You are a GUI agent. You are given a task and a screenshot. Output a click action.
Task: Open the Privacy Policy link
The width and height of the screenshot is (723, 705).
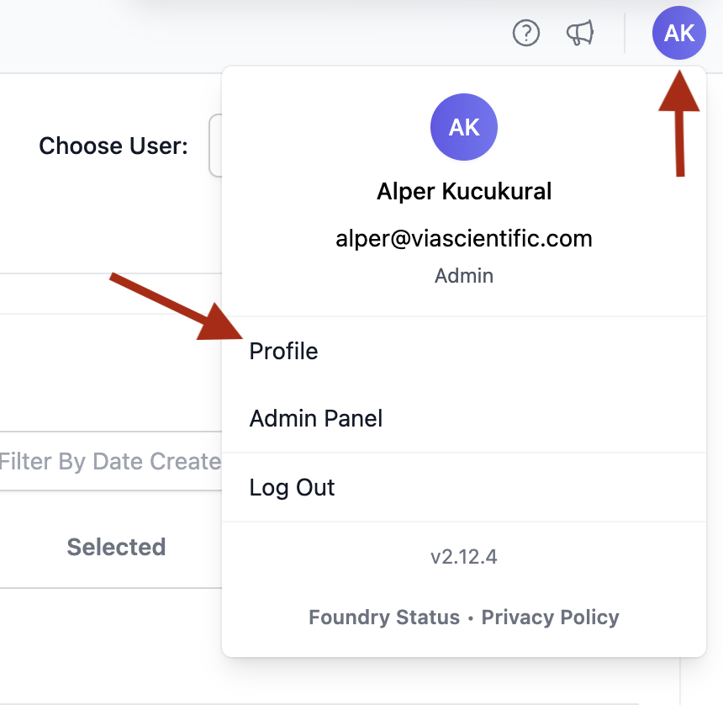[550, 618]
